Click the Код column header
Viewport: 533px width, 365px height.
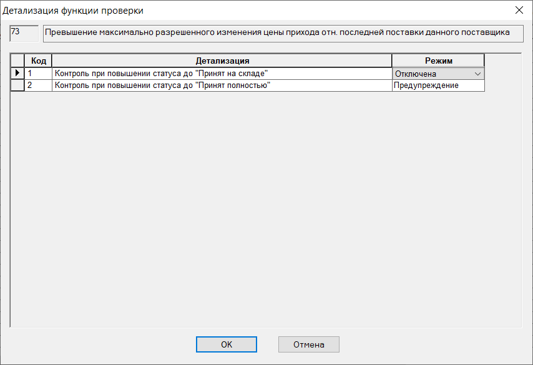(39, 61)
